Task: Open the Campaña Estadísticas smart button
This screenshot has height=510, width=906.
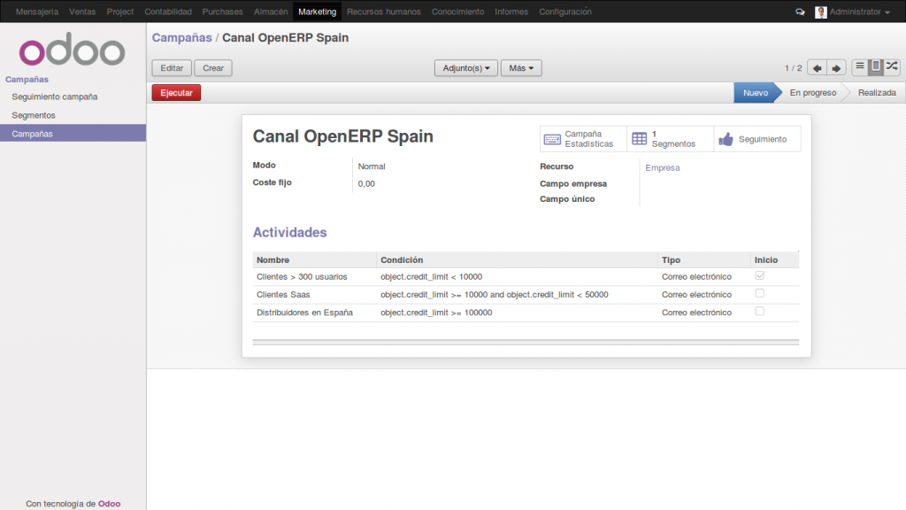Action: [x=583, y=138]
